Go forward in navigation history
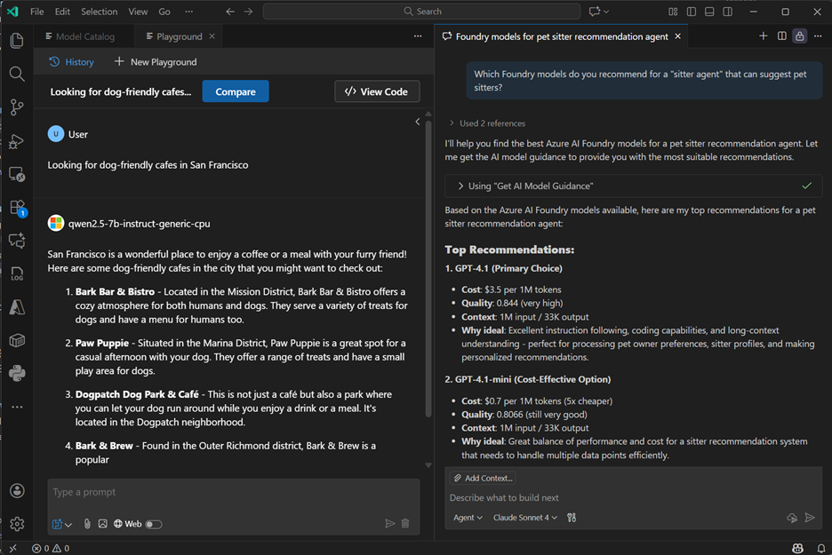 click(248, 12)
